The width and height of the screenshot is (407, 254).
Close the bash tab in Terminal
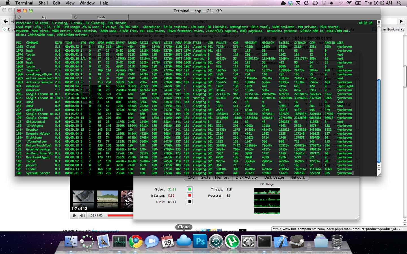pos(75,17)
